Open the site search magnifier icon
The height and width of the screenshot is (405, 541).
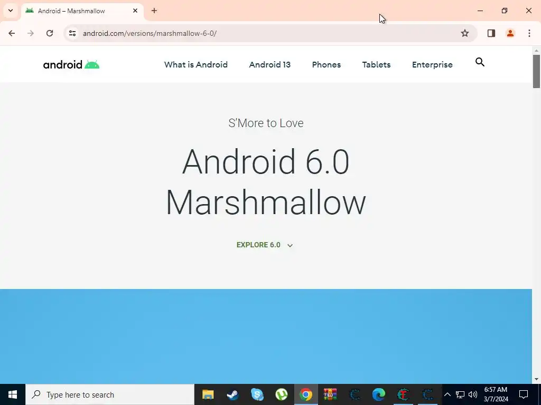tap(480, 62)
